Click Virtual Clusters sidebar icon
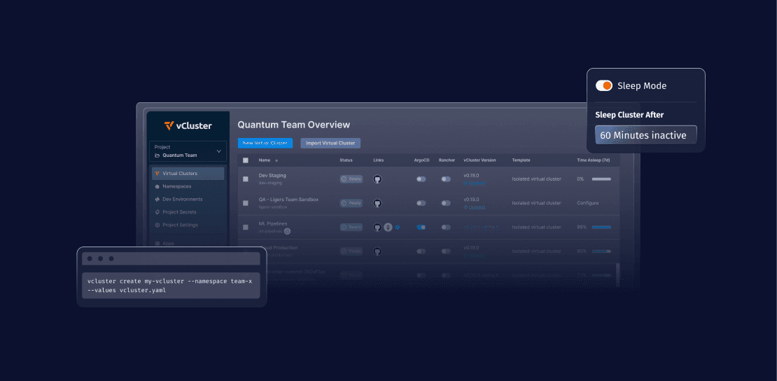 pyautogui.click(x=157, y=174)
